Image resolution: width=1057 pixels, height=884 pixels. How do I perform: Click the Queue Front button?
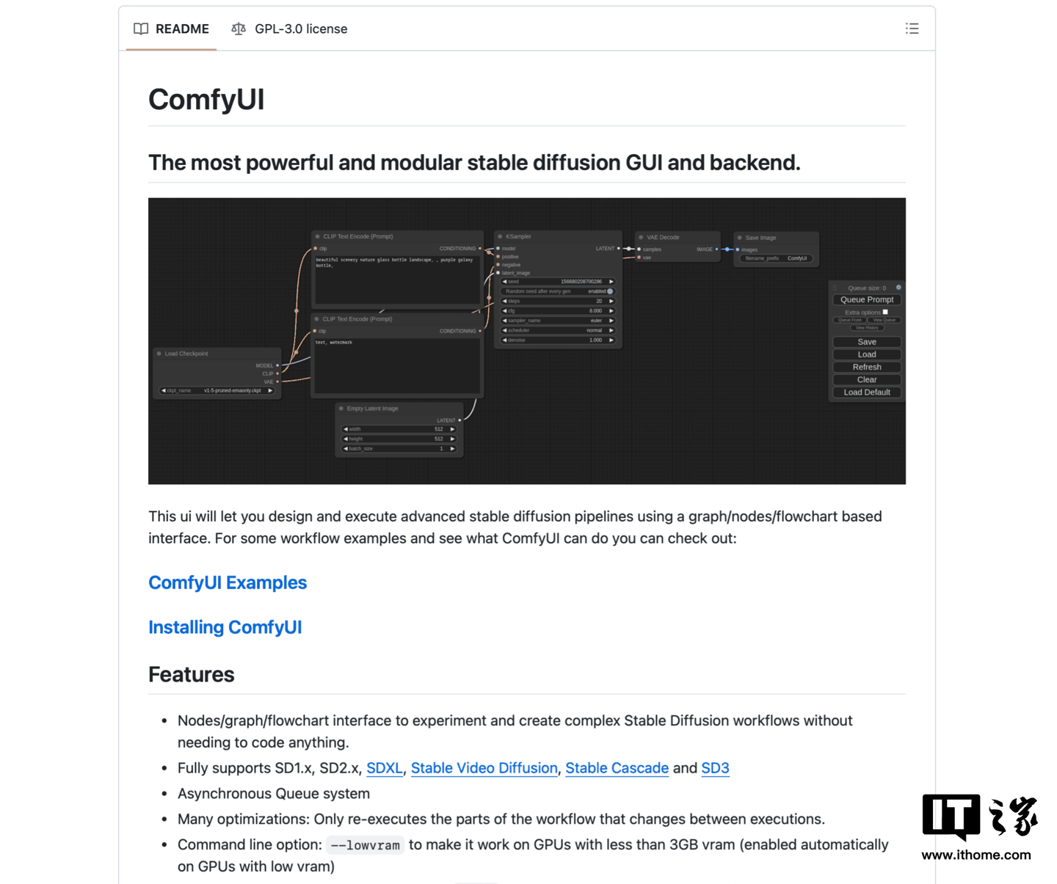pyautogui.click(x=850, y=320)
